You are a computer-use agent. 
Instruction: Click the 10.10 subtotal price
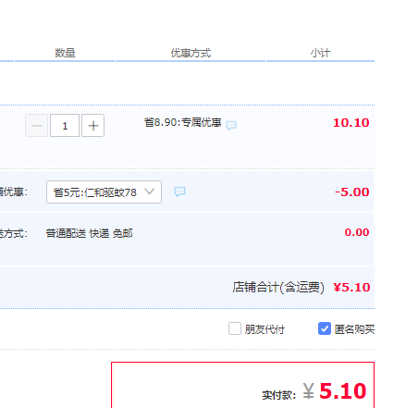click(x=351, y=123)
